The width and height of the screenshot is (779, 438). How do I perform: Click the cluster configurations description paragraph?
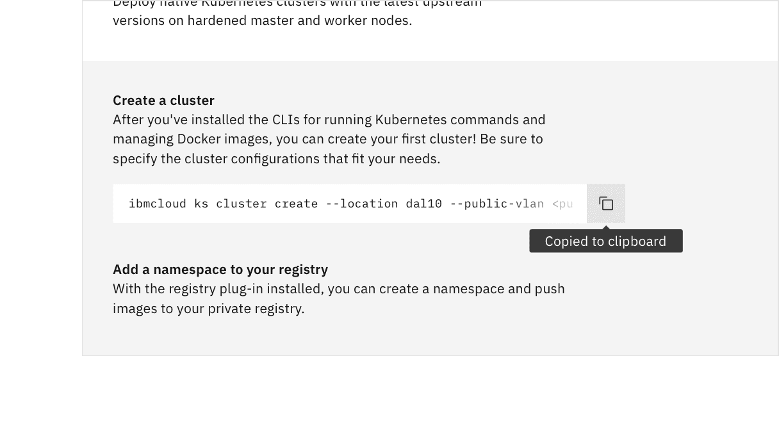329,139
